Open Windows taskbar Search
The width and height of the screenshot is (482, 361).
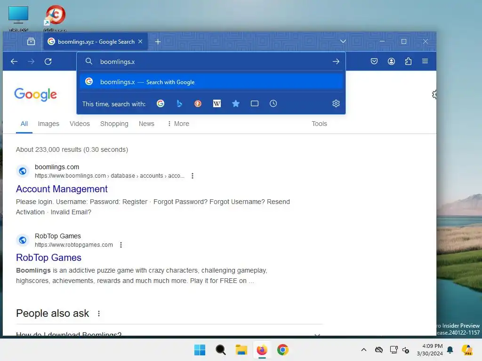[221, 350]
